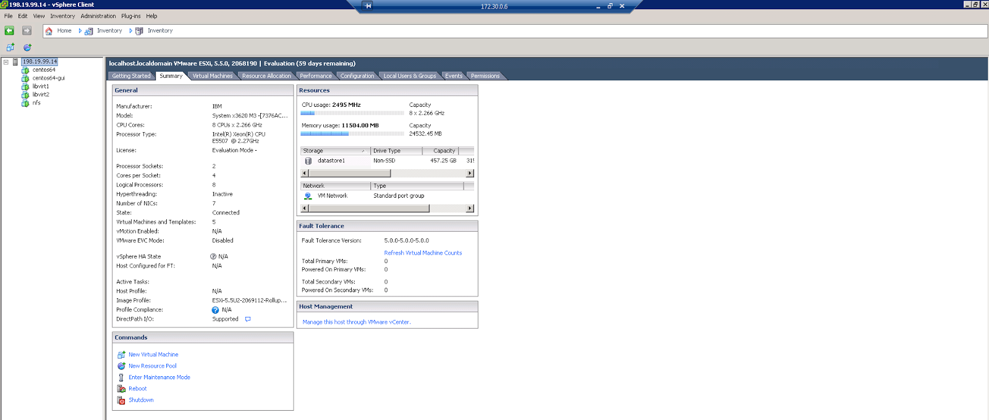This screenshot has height=420, width=989.
Task: Switch to the Virtual Machines tab
Action: click(213, 76)
